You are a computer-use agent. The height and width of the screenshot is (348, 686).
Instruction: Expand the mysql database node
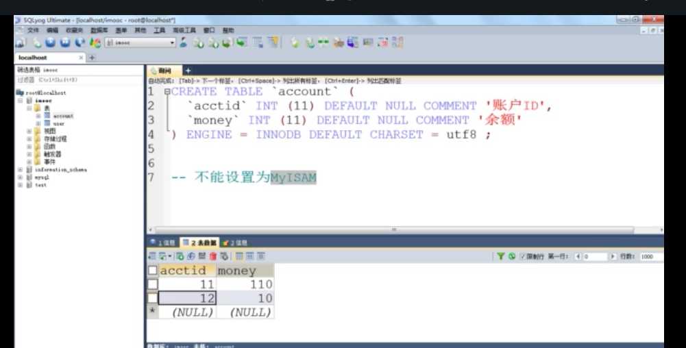20,177
